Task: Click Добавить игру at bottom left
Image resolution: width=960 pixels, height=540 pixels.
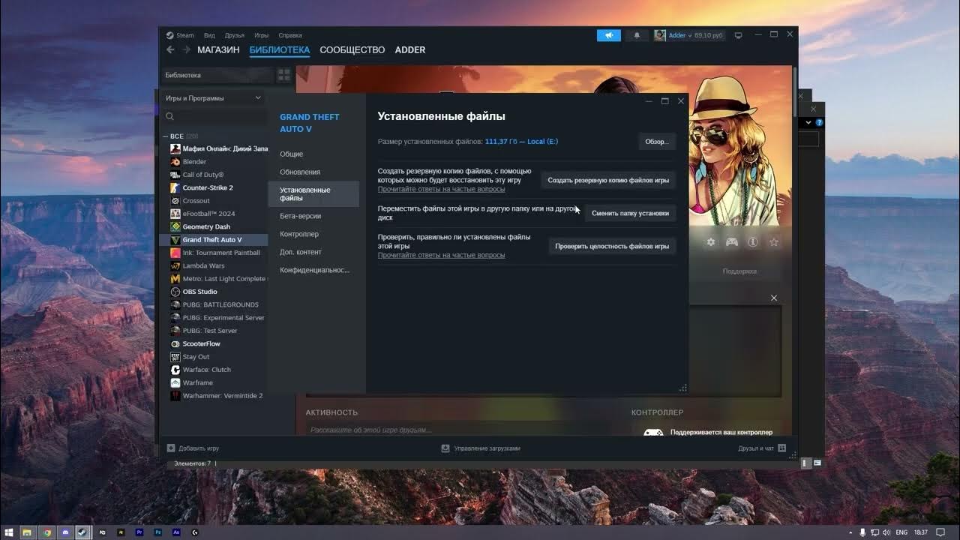Action: tap(193, 448)
